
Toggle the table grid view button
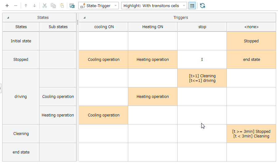[192, 6]
